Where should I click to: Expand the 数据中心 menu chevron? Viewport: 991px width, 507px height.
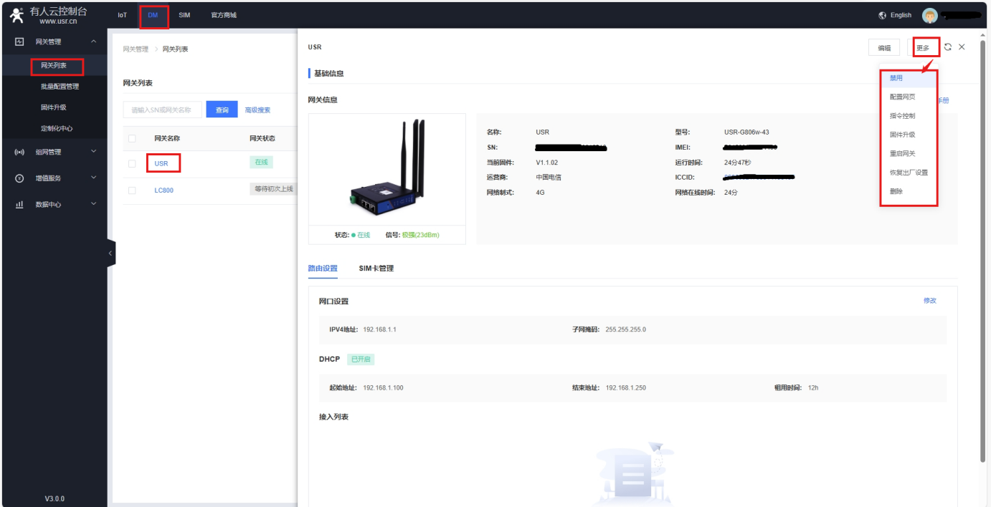(x=93, y=204)
